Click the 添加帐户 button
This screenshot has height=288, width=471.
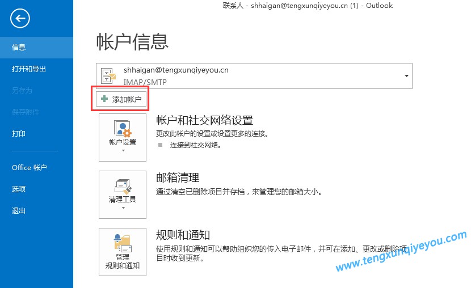(x=121, y=99)
